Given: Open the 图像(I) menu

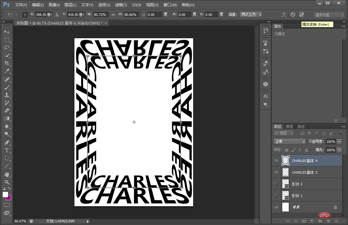Looking at the screenshot, I should click(x=54, y=5).
